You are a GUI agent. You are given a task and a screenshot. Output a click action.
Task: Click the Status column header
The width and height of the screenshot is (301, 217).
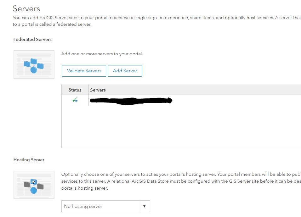click(75, 90)
